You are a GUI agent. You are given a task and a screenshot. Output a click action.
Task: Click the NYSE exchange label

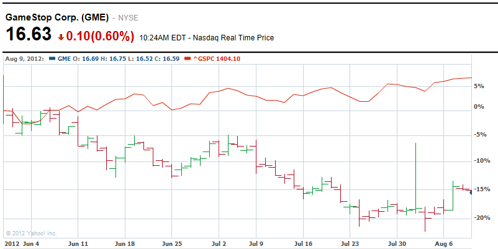pos(129,18)
